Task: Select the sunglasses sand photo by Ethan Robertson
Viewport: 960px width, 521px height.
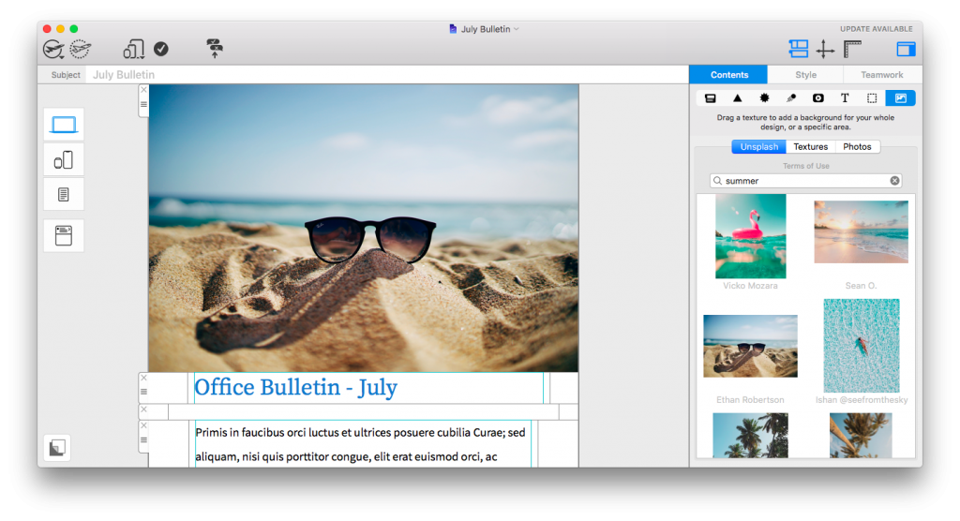Action: [x=751, y=346]
